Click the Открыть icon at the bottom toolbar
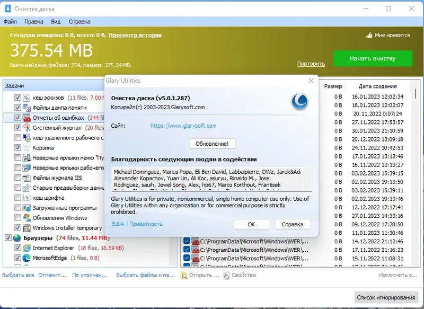 183,275
